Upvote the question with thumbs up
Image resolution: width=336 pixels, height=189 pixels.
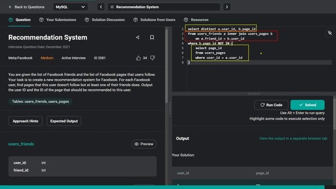click(x=138, y=58)
